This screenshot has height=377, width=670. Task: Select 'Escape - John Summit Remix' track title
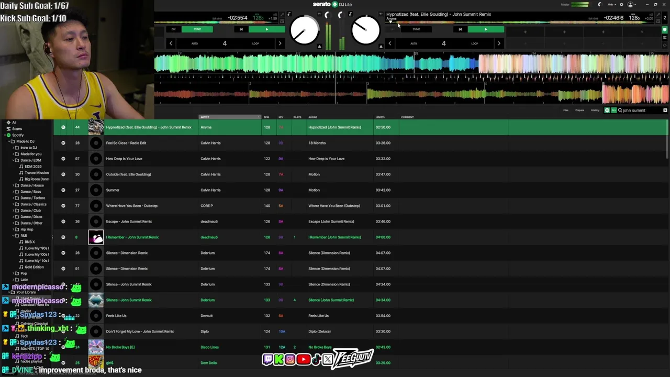[x=129, y=221]
